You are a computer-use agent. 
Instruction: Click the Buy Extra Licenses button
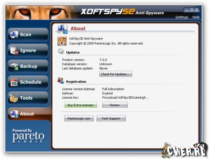81,105
